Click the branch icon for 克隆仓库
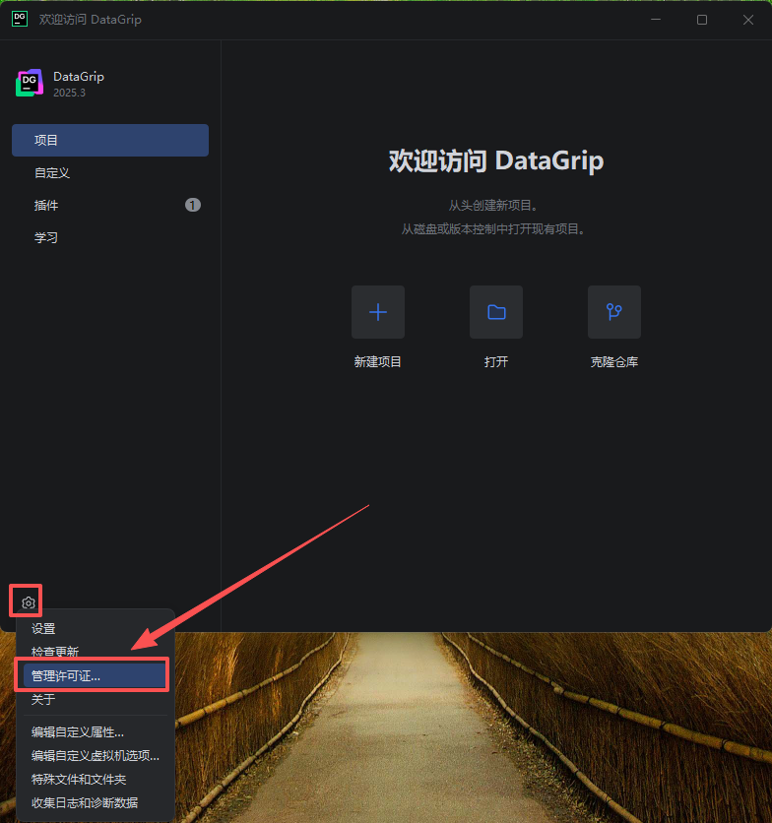 pos(614,312)
